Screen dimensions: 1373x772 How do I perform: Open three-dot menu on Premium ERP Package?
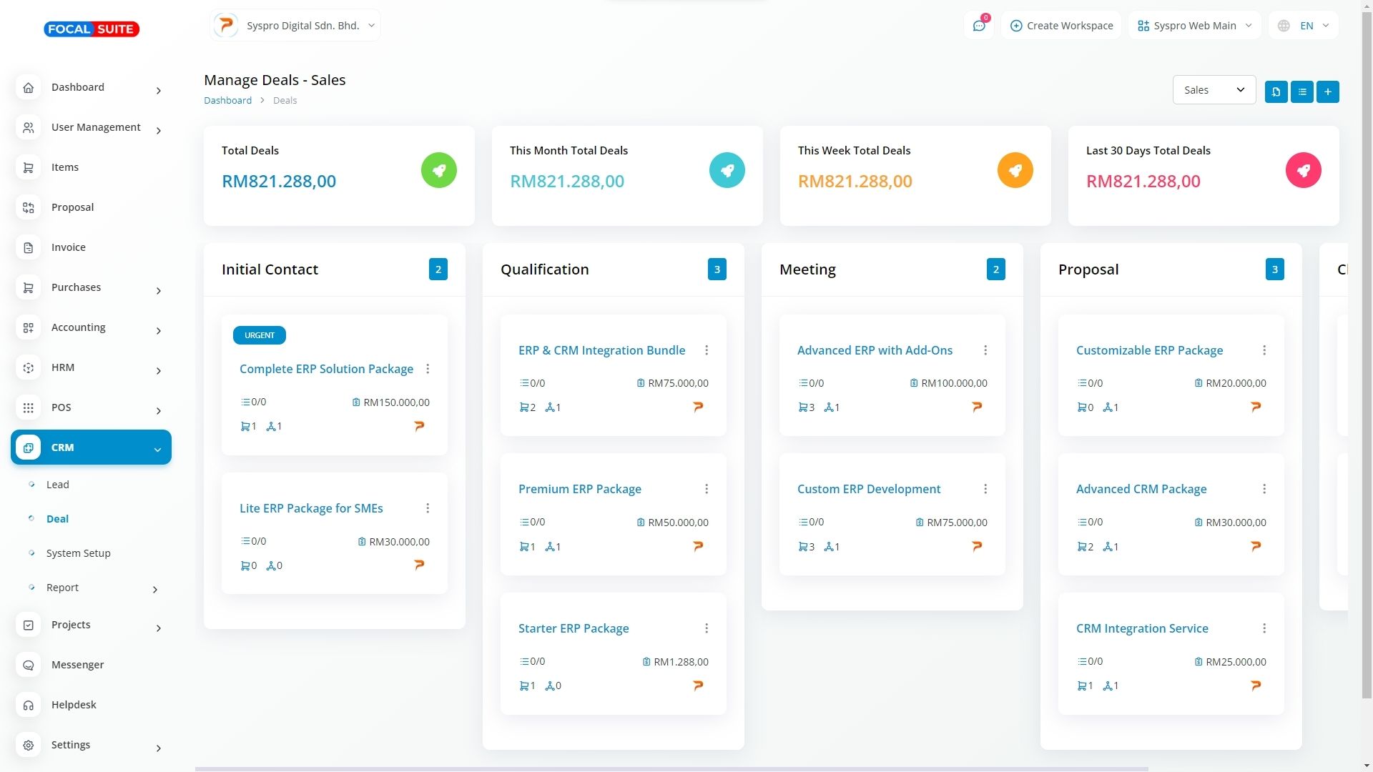coord(706,489)
